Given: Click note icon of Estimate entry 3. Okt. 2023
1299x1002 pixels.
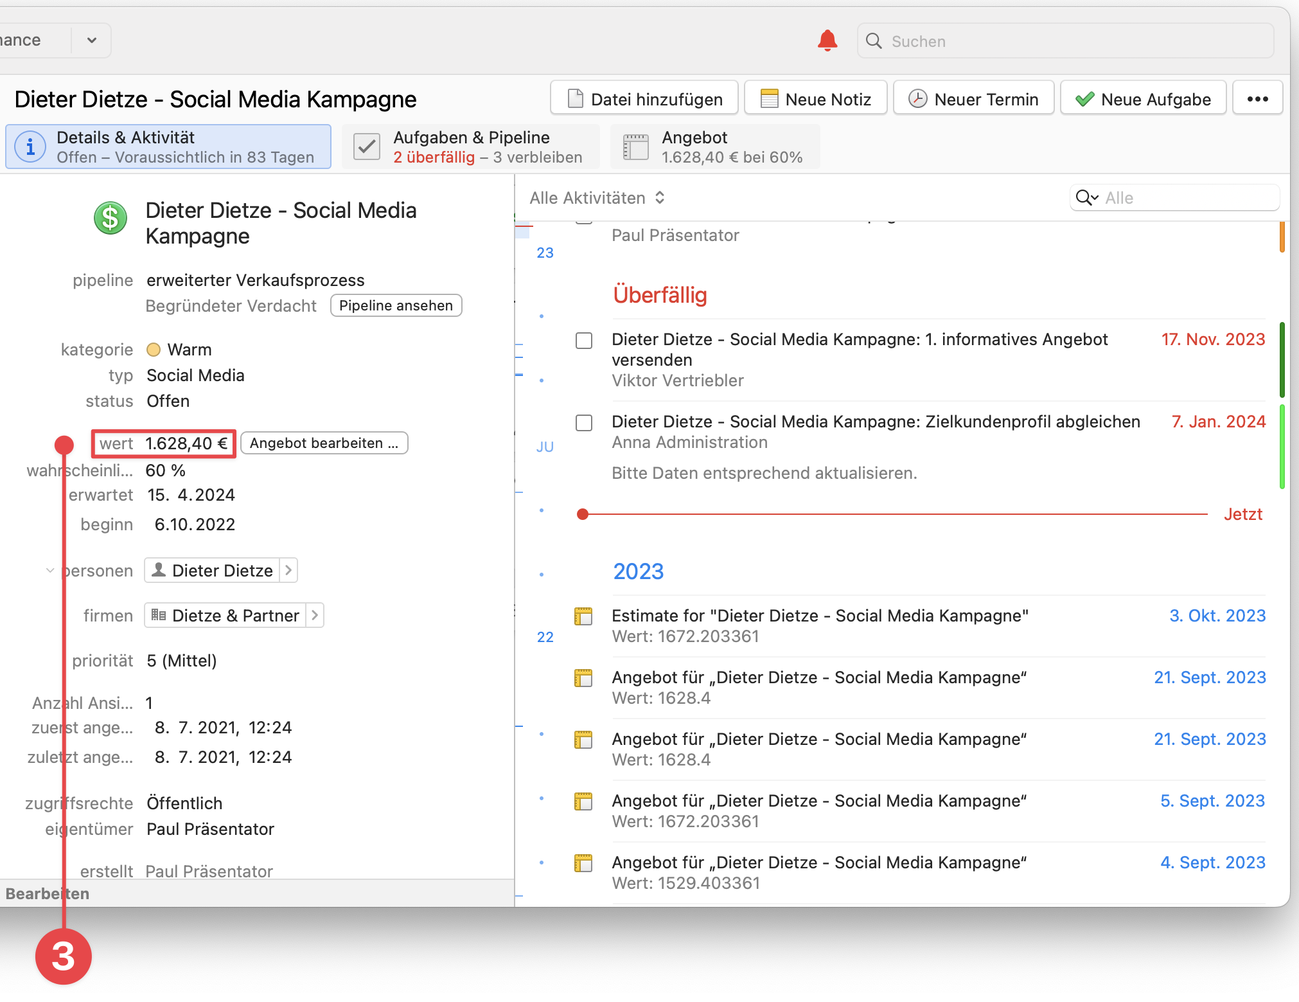Looking at the screenshot, I should pos(583,616).
